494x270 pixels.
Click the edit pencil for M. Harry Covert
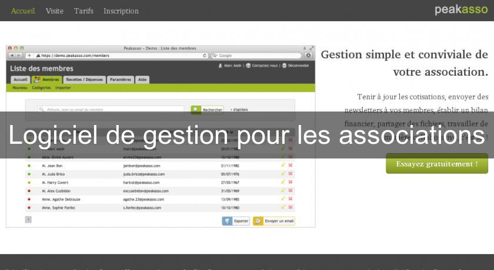pos(283,182)
